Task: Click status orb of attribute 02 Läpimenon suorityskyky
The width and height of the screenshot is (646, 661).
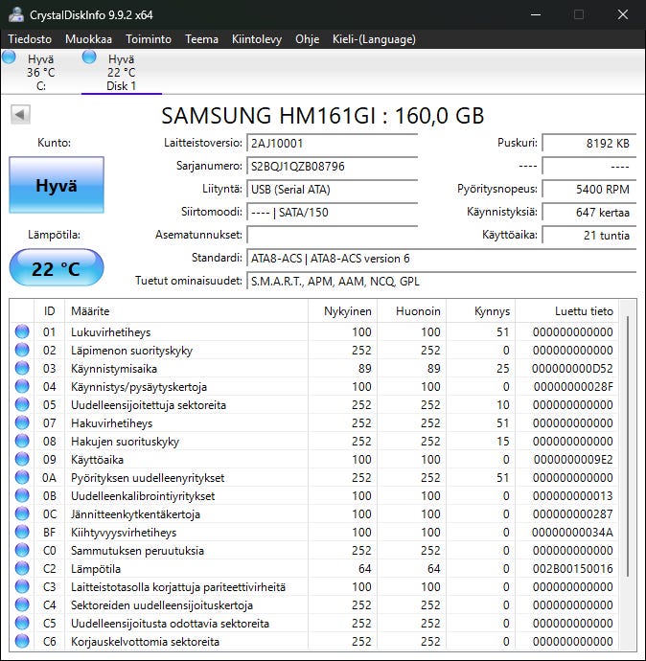Action: [x=22, y=350]
